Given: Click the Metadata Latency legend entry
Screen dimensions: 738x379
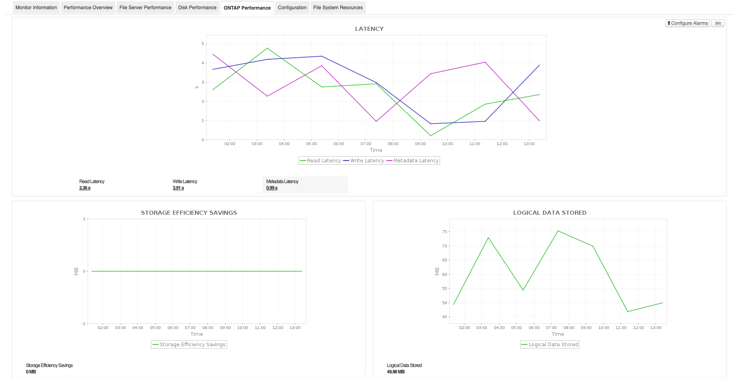Looking at the screenshot, I should pyautogui.click(x=412, y=161).
